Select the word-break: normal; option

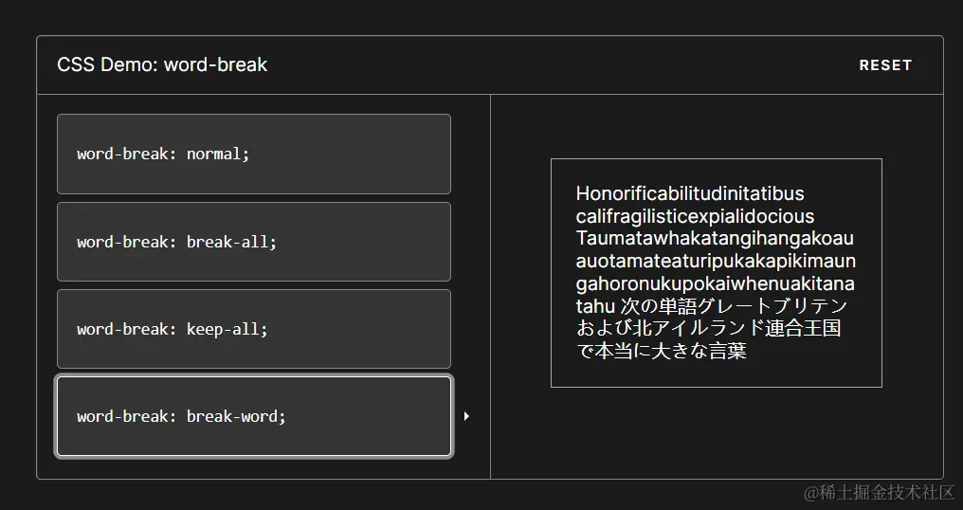pos(253,154)
